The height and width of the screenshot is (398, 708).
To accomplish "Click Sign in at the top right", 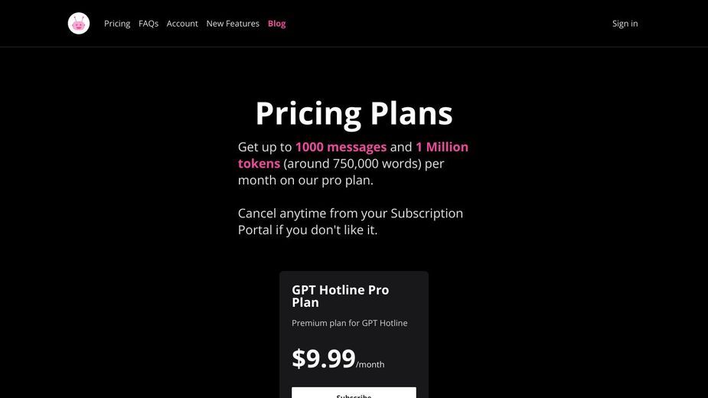I will tap(625, 24).
